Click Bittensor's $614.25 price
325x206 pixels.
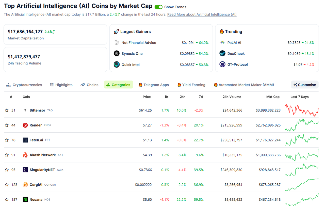145,110
